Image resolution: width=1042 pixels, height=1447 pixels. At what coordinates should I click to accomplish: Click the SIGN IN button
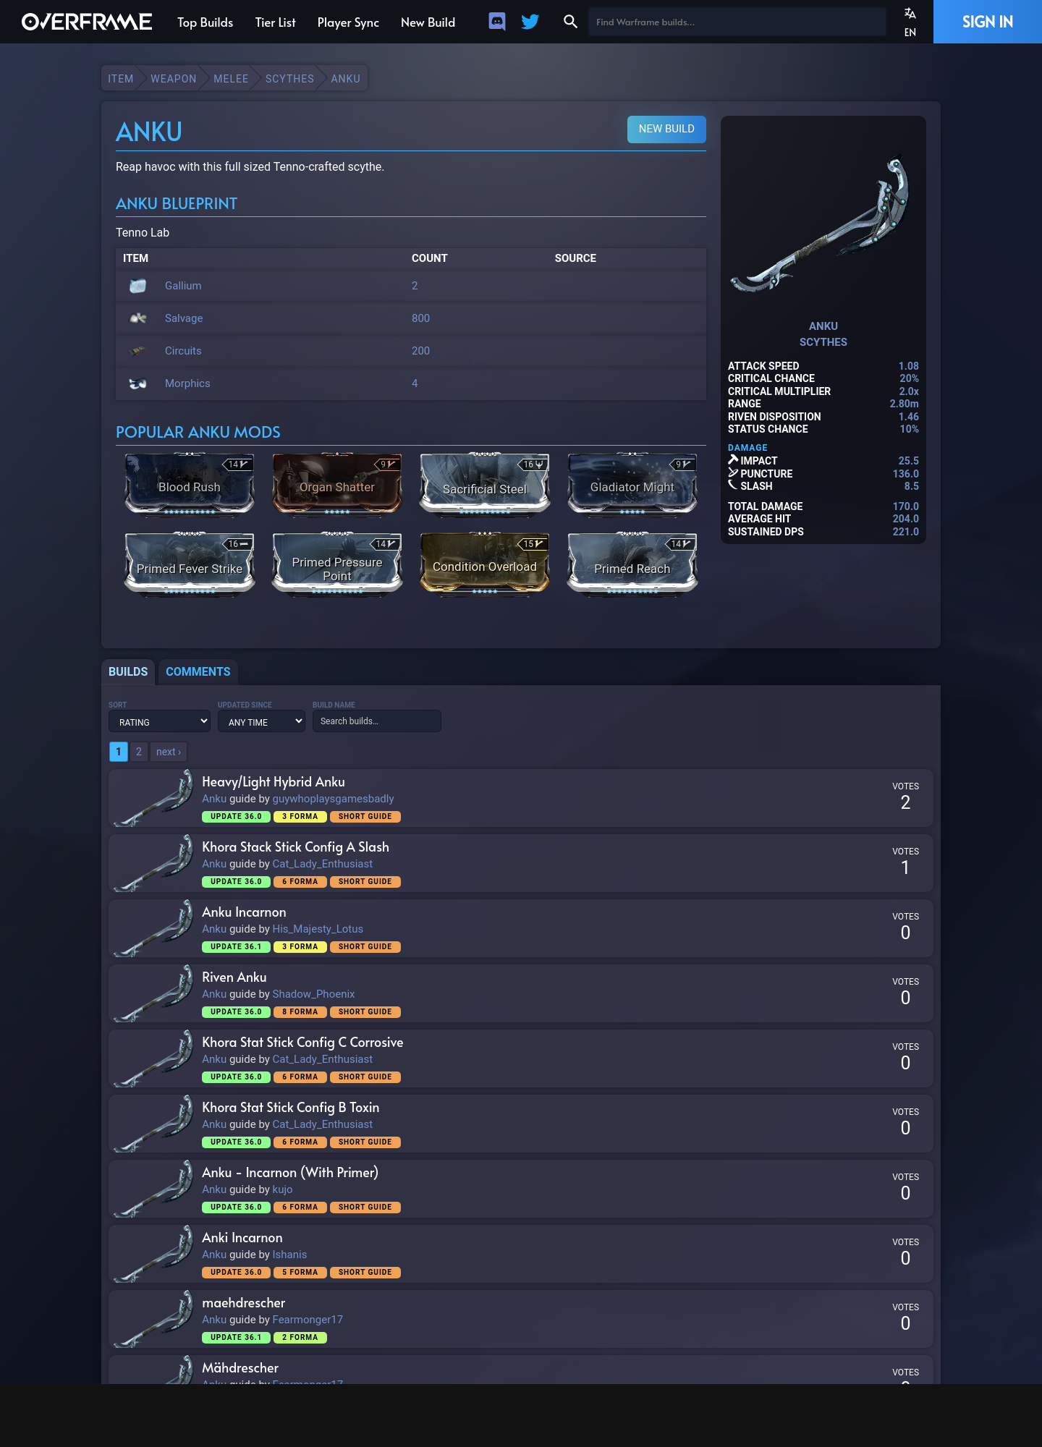(x=988, y=22)
